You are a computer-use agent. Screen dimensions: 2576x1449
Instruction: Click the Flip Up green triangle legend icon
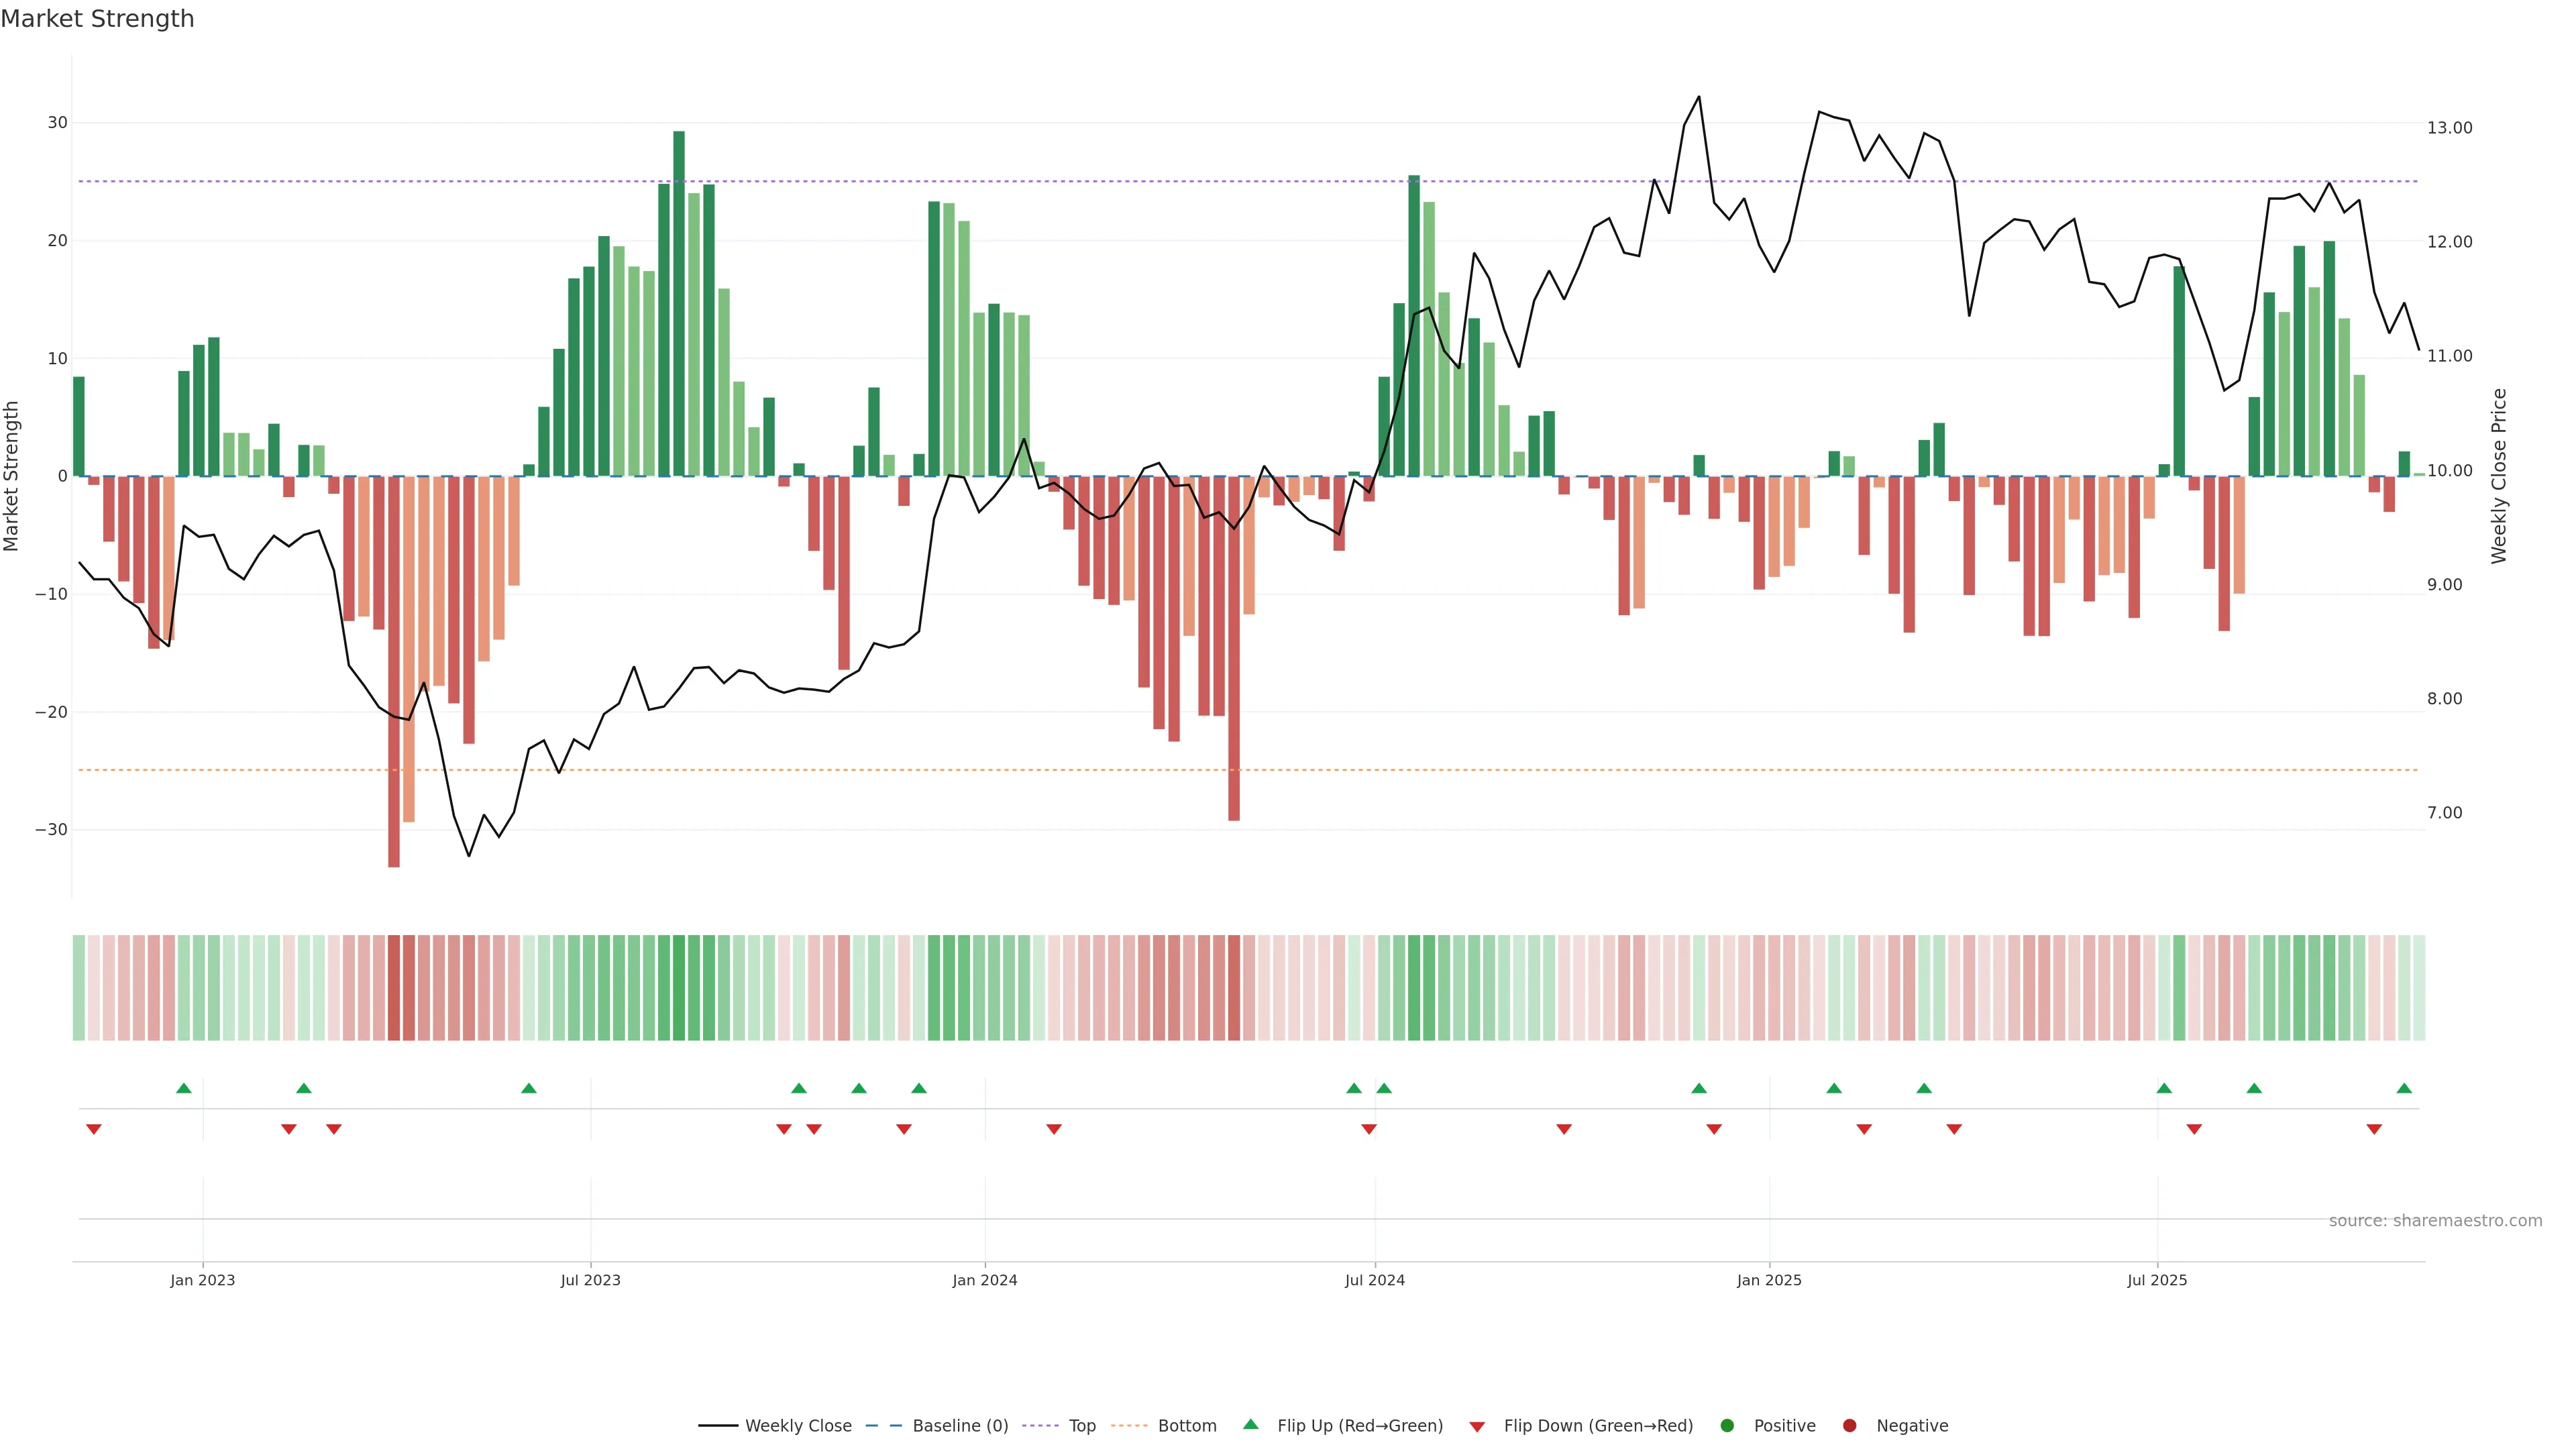[x=1250, y=1424]
